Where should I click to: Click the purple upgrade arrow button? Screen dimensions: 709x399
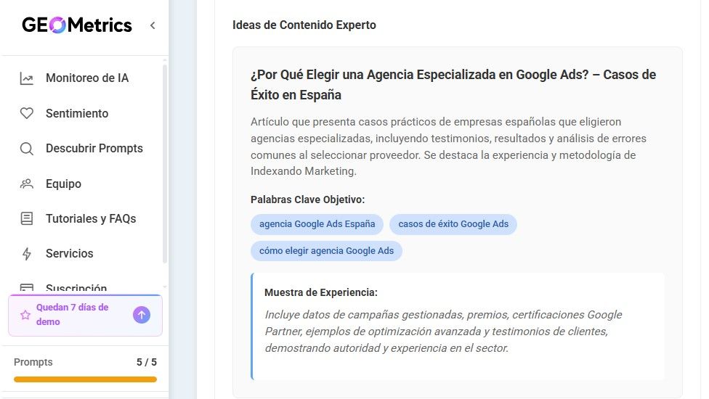tap(142, 315)
